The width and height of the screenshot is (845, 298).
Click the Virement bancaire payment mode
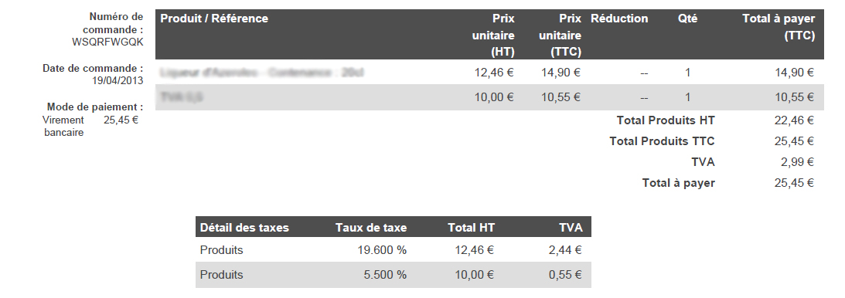pyautogui.click(x=63, y=127)
